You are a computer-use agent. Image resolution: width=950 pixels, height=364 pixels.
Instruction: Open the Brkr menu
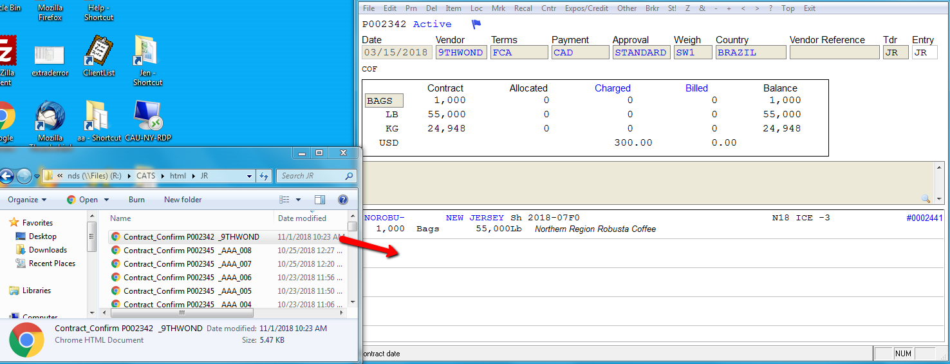pyautogui.click(x=652, y=8)
